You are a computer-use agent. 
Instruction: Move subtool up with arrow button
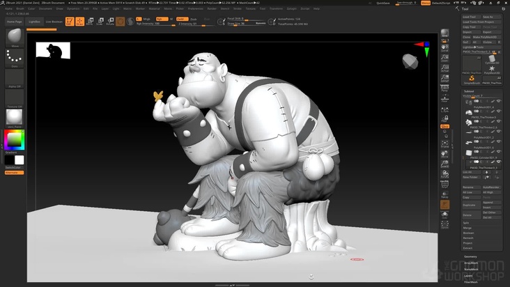486,172
